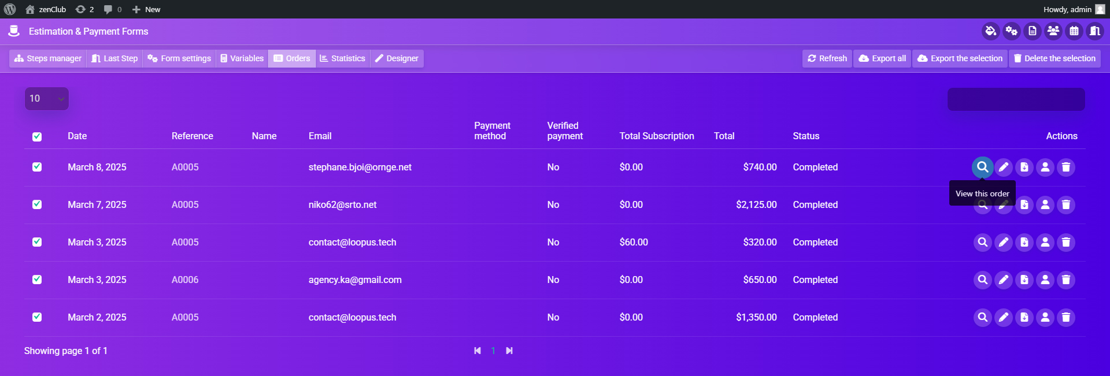Image resolution: width=1110 pixels, height=376 pixels.
Task: Uncheck the March 2, 2025 order checkbox
Action: coord(37,317)
